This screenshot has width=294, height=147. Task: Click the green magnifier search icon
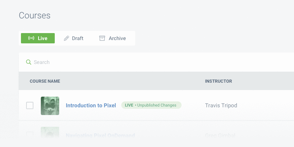[29, 62]
